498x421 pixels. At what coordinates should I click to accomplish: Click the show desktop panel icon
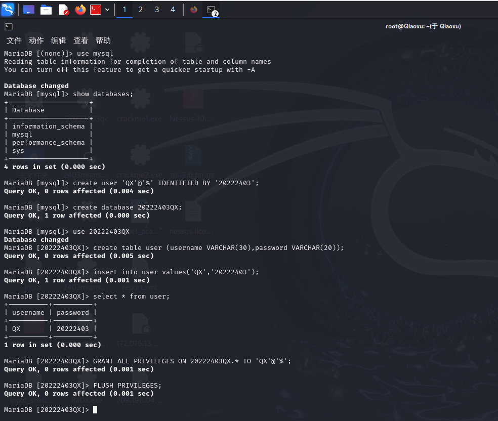point(28,10)
